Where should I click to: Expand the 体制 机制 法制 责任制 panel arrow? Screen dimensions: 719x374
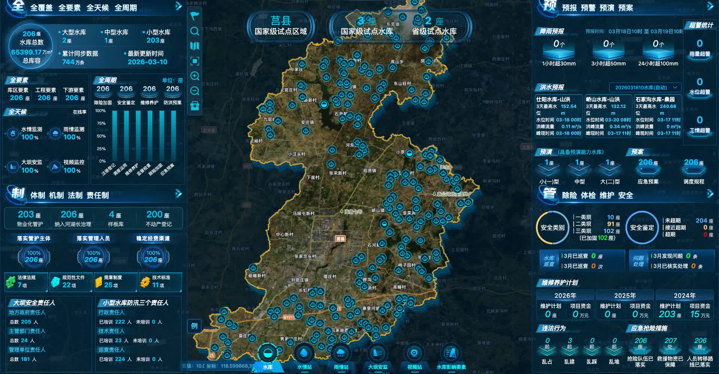pyautogui.click(x=179, y=194)
